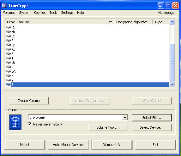Click the TrueCrypt logo in Volume group

15,122
